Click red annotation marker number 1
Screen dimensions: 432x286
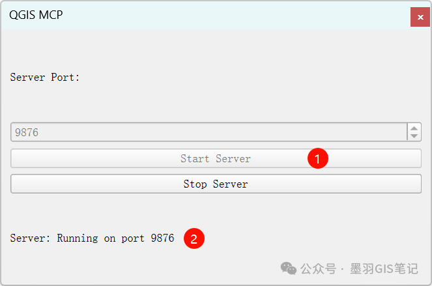pyautogui.click(x=317, y=158)
